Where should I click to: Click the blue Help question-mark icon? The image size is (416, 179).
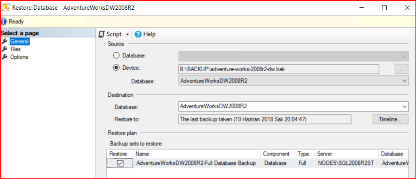[138, 34]
